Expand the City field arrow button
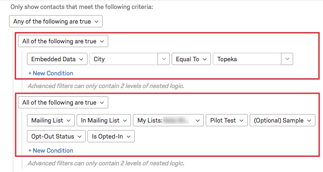This screenshot has height=172, width=323. pyautogui.click(x=164, y=59)
